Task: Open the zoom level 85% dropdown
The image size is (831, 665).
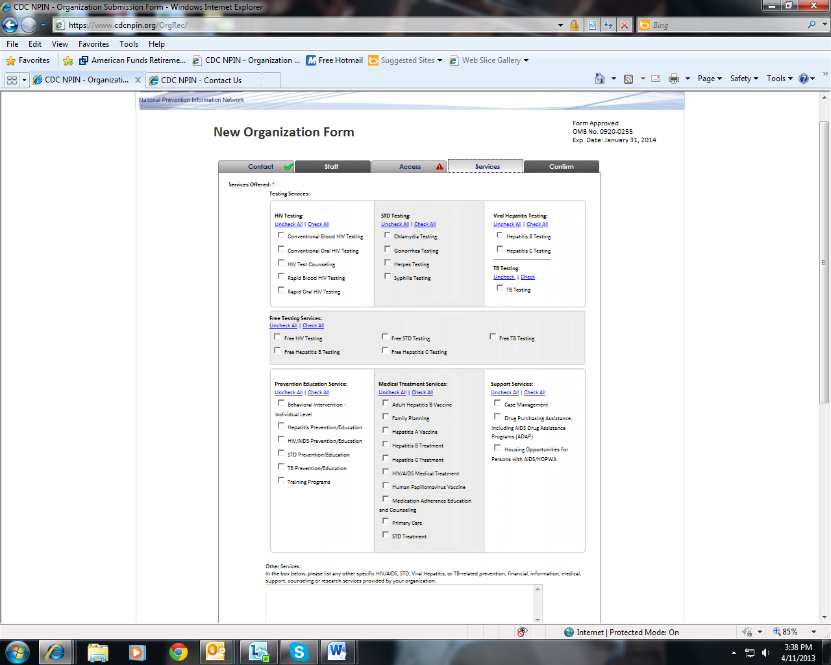Action: pyautogui.click(x=813, y=632)
